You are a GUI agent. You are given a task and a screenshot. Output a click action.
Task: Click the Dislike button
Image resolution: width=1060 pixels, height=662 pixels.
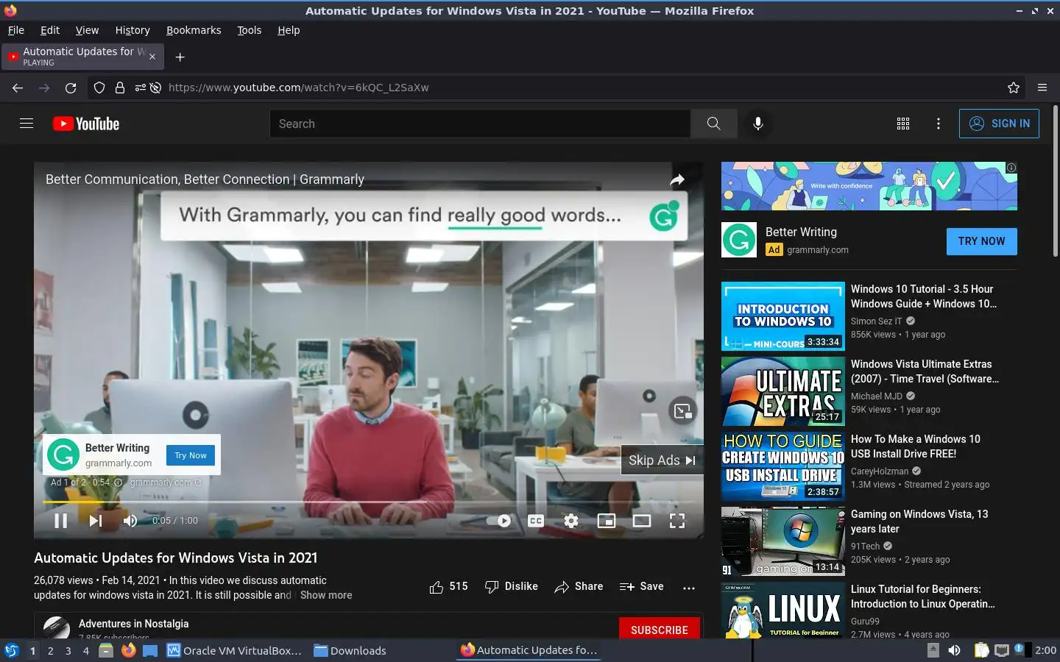[x=512, y=586]
